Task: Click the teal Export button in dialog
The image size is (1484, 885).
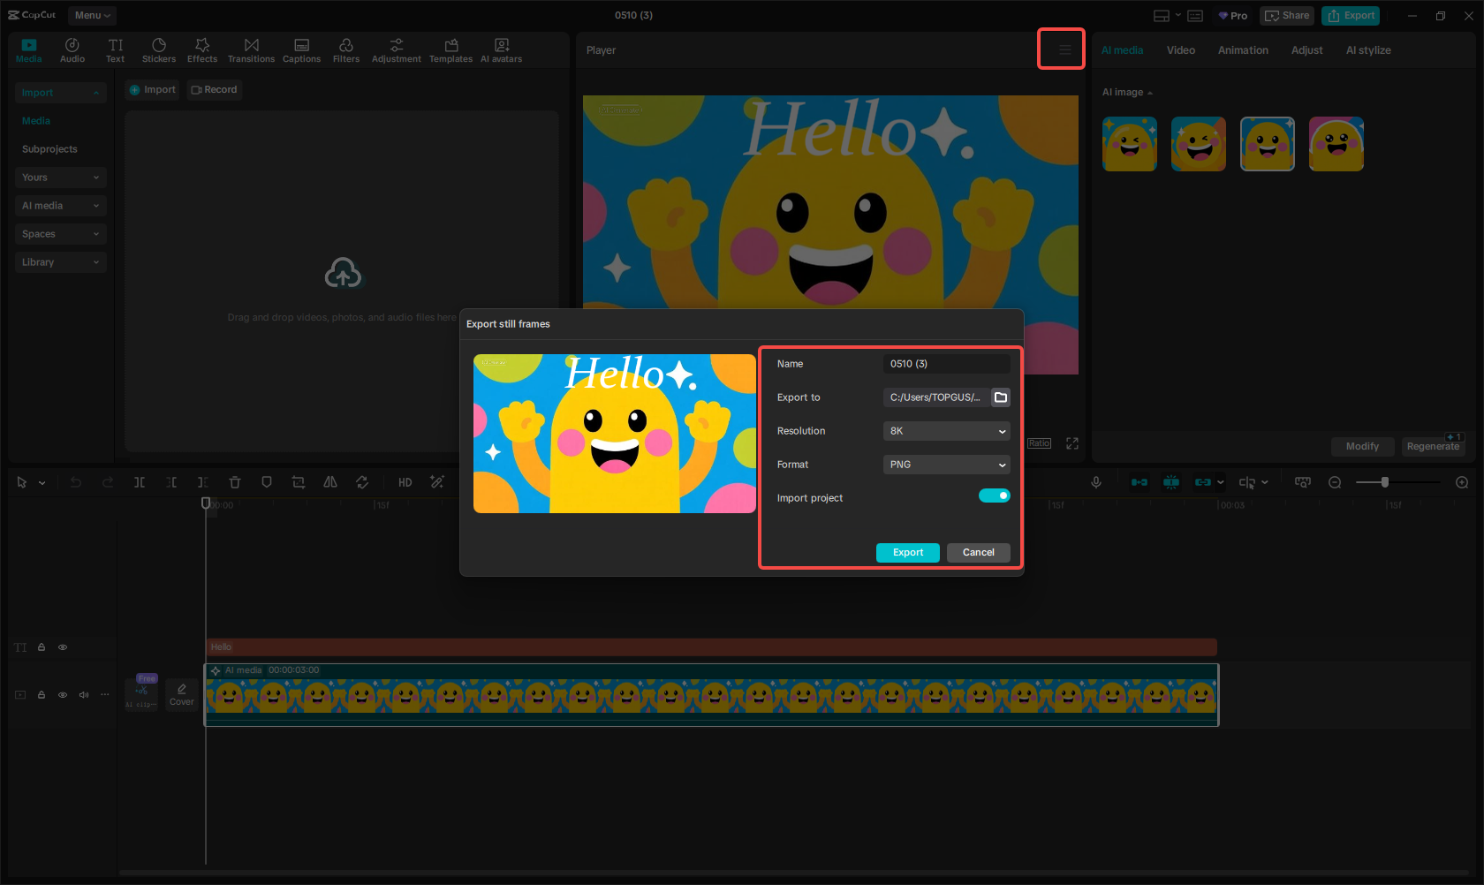Action: 907,553
